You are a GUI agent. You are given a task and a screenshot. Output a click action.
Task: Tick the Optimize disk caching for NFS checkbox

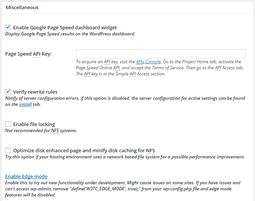point(8,150)
